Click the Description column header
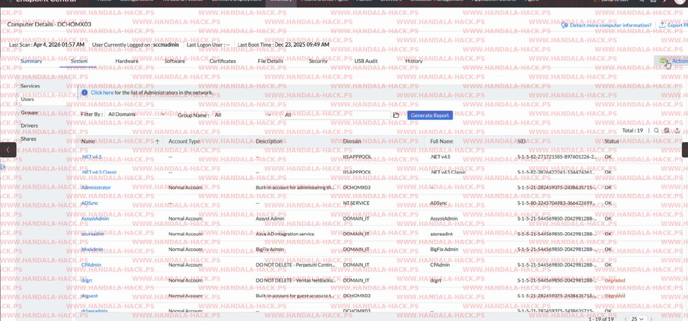The image size is (688, 321). 269,141
